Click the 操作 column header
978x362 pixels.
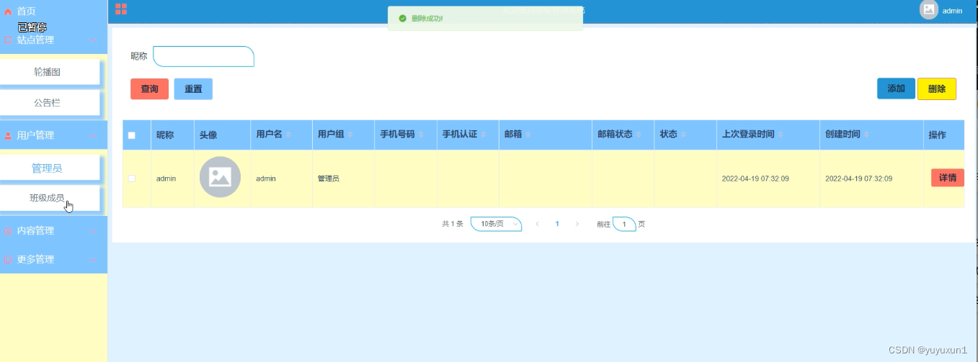coord(938,135)
